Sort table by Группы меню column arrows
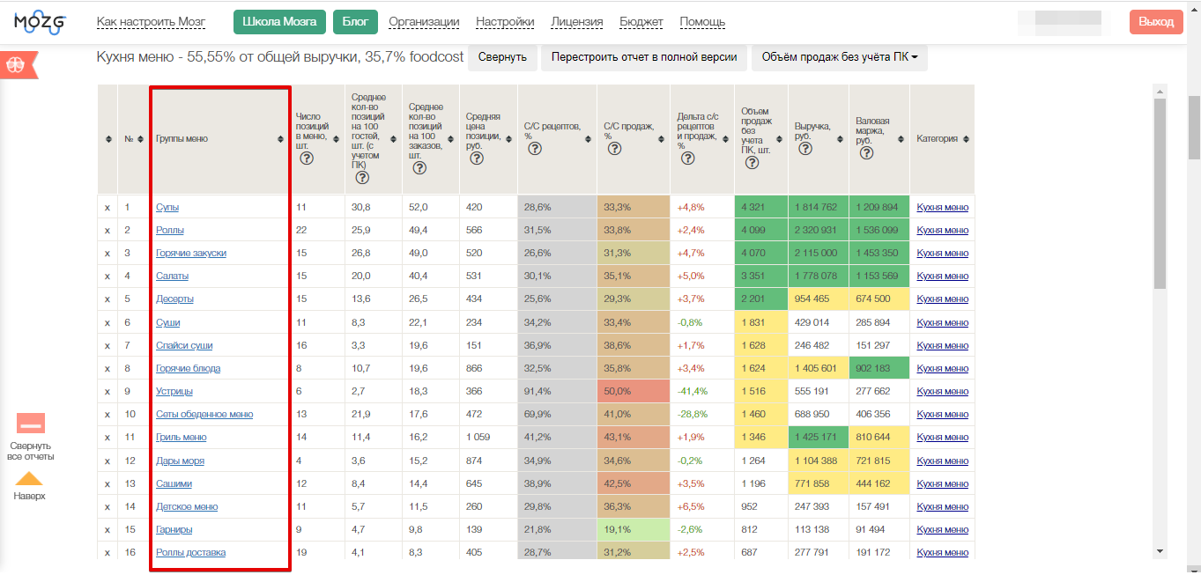The width and height of the screenshot is (1201, 575). (281, 139)
